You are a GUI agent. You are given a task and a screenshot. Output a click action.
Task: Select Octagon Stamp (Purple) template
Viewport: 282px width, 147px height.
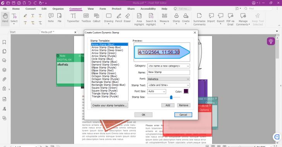coord(105,79)
